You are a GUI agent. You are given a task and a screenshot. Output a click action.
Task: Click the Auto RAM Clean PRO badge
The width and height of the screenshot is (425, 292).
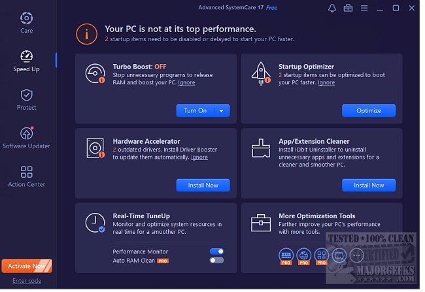click(163, 261)
